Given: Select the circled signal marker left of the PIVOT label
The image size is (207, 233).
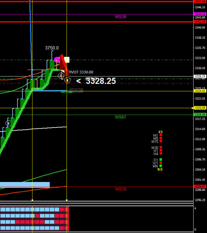Looking at the screenshot, I should pos(61,76).
